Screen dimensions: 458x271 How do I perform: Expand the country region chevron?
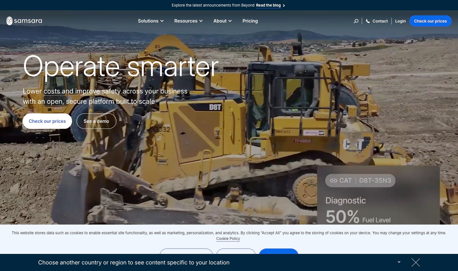(x=399, y=262)
